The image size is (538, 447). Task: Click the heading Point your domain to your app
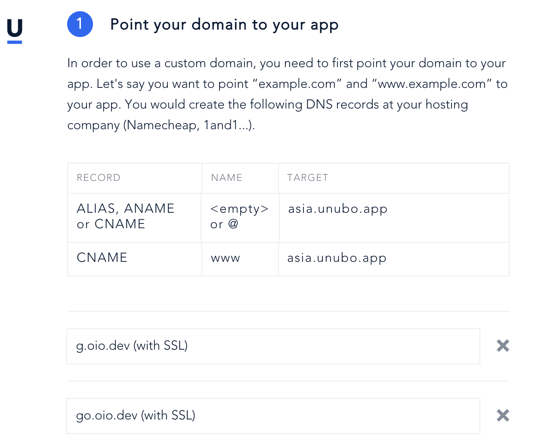pos(224,25)
